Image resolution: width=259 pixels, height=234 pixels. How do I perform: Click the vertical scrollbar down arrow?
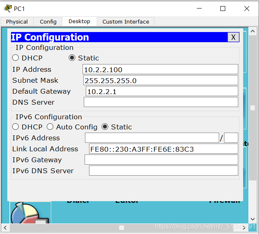click(x=252, y=219)
